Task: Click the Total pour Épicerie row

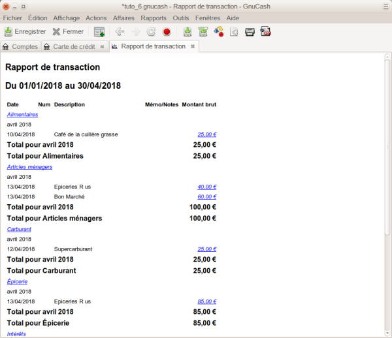Action: pyautogui.click(x=112, y=323)
